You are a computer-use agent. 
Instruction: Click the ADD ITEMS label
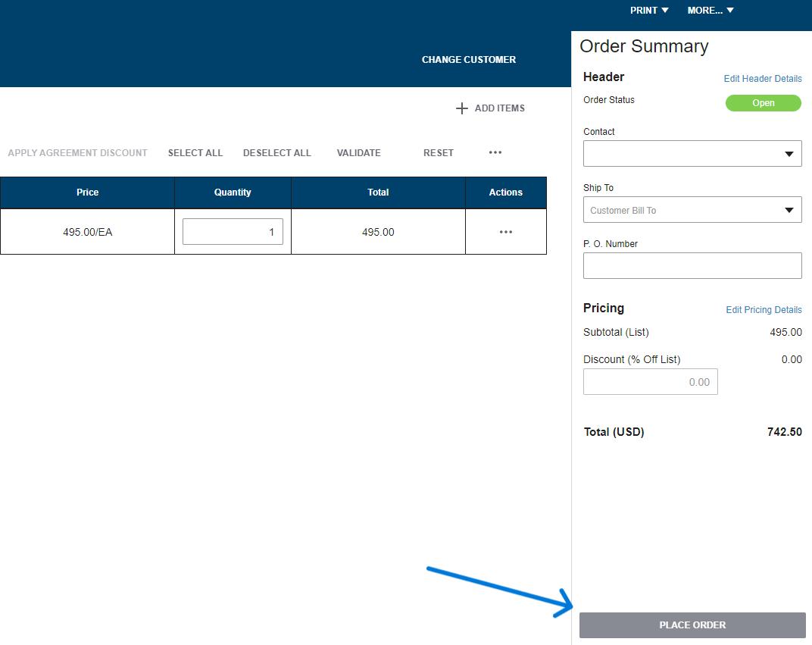[500, 108]
